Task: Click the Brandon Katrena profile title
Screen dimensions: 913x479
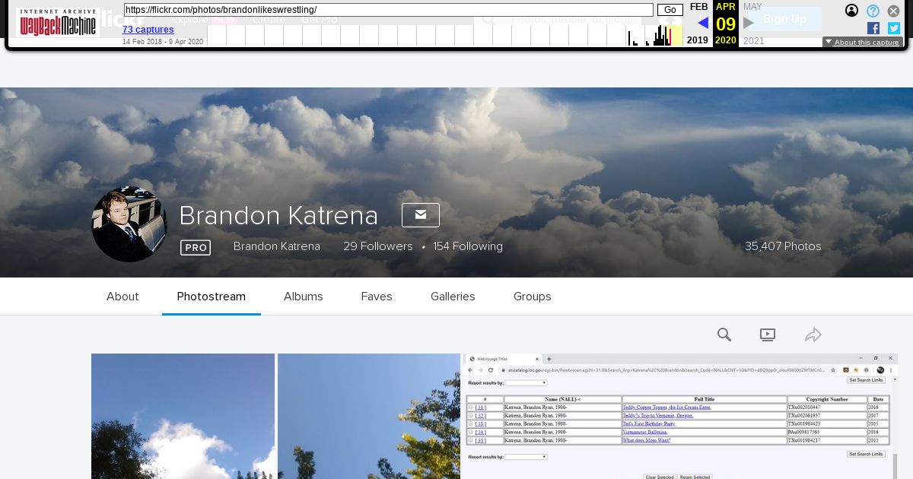Action: [x=278, y=216]
